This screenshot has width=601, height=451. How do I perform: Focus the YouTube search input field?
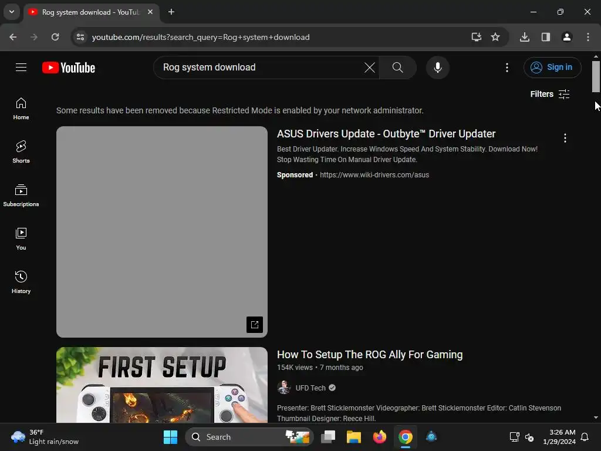point(262,68)
